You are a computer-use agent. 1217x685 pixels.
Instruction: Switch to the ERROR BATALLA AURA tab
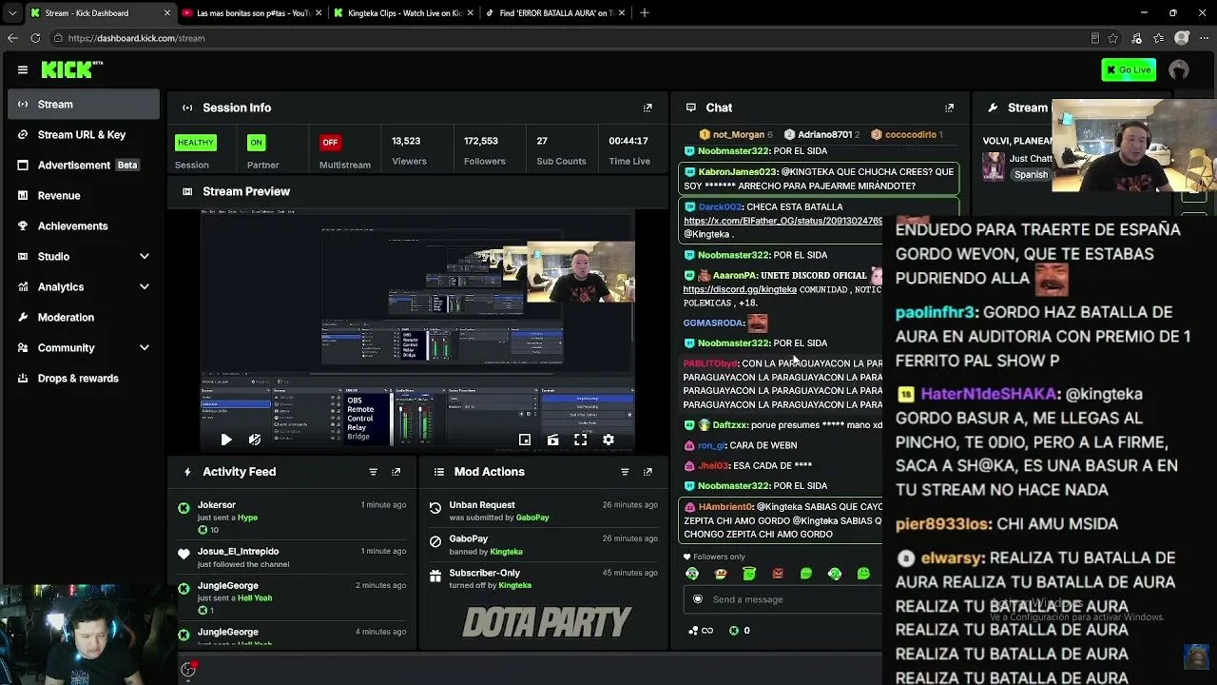tap(555, 13)
